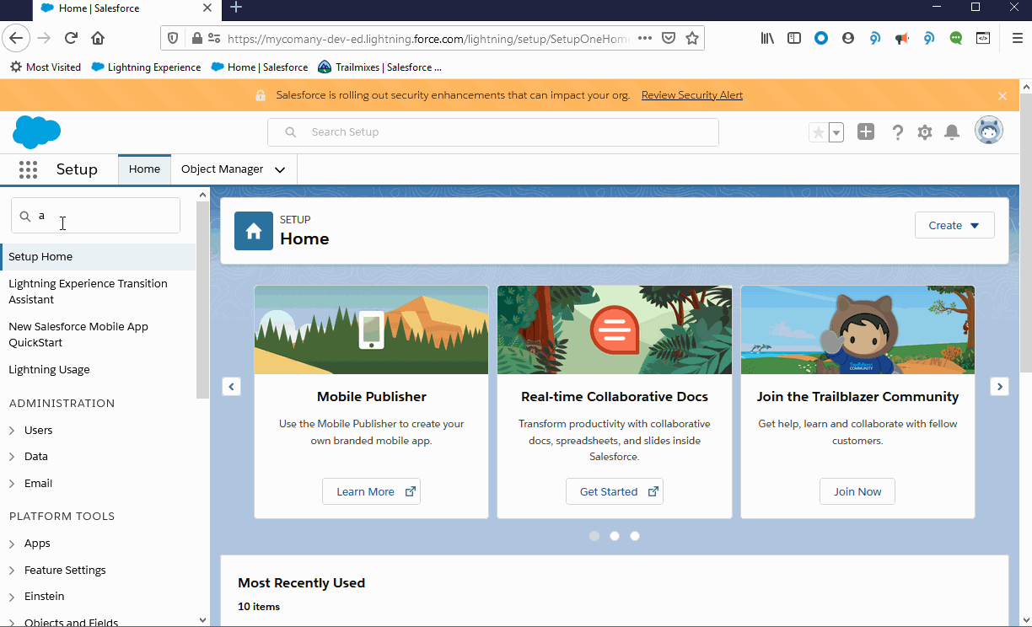Click Get Started for Collaborative Docs
This screenshot has width=1032, height=627.
615,492
